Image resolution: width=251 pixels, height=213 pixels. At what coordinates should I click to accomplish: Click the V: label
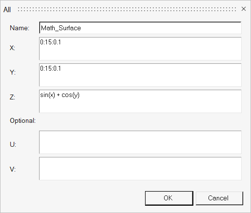(13, 170)
